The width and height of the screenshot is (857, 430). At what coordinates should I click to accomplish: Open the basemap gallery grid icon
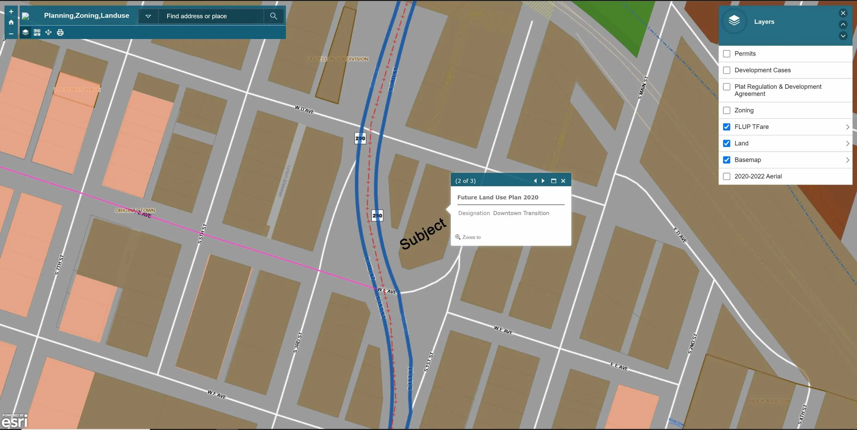pyautogui.click(x=37, y=33)
